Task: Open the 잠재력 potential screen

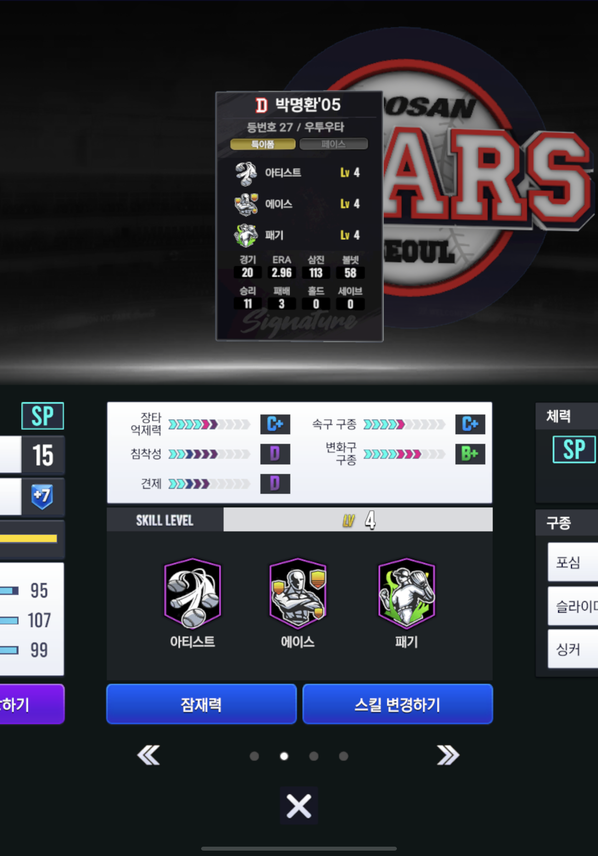Action: (201, 704)
